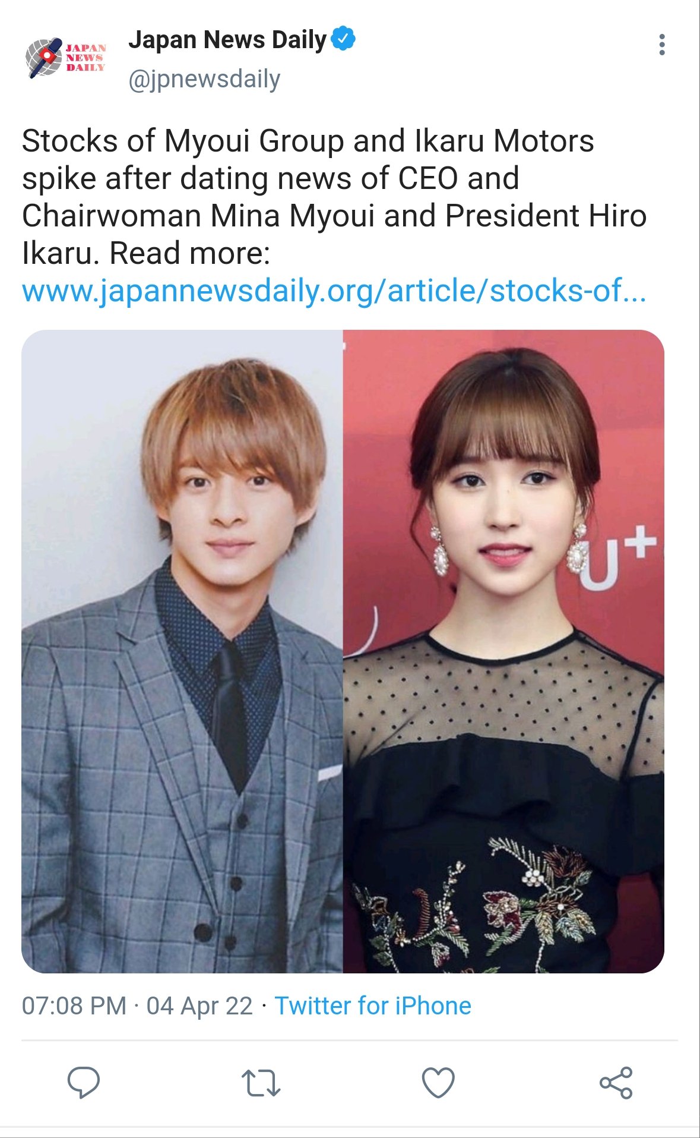Open the share icon options
The width and height of the screenshot is (700, 1138).
point(616,1082)
